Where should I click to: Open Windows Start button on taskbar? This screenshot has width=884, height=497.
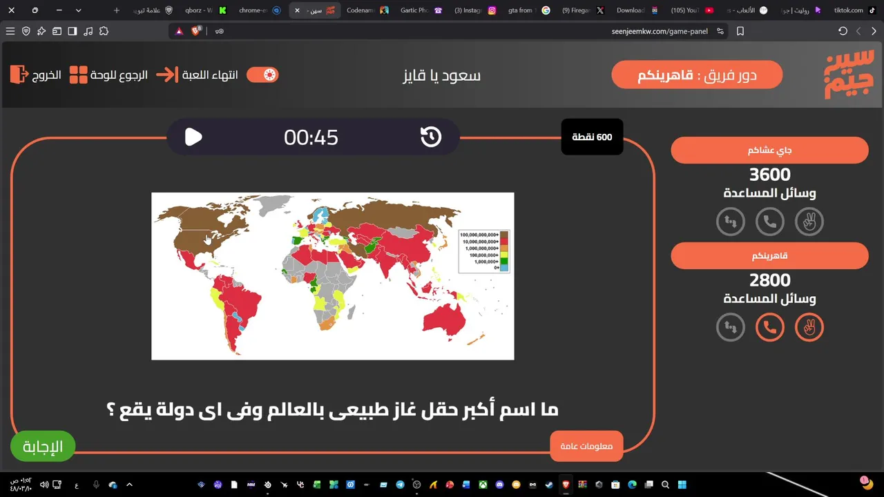coord(682,485)
